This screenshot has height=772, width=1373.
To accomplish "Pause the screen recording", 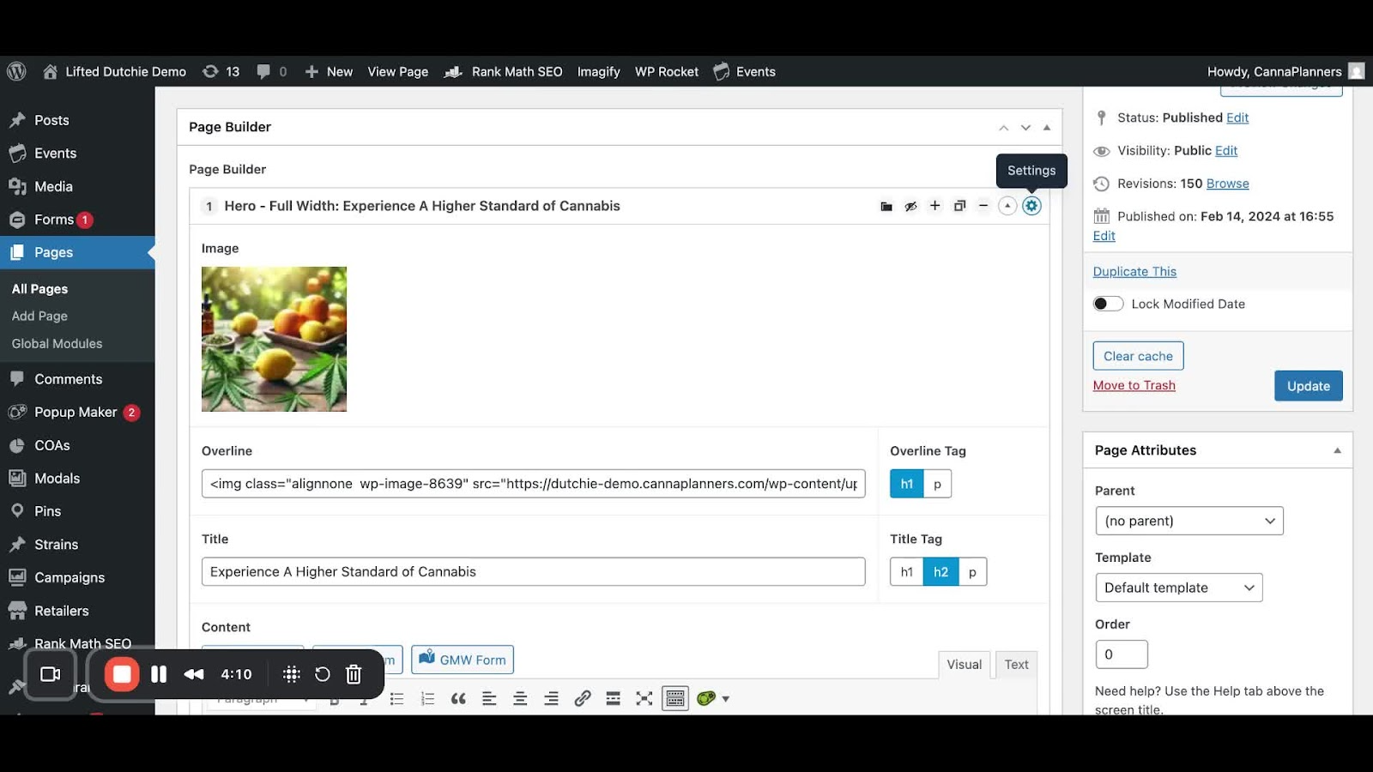I will [x=159, y=674].
